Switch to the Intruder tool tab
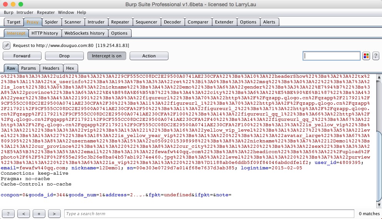Screen dimensions: 382x219 point(96,22)
